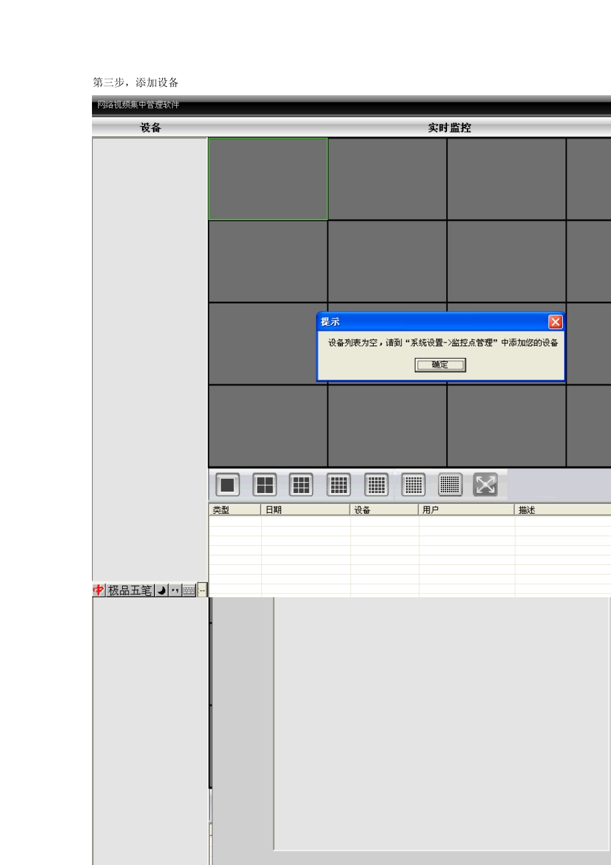
Task: Sort log by 用户 column
Action: pyautogui.click(x=467, y=510)
